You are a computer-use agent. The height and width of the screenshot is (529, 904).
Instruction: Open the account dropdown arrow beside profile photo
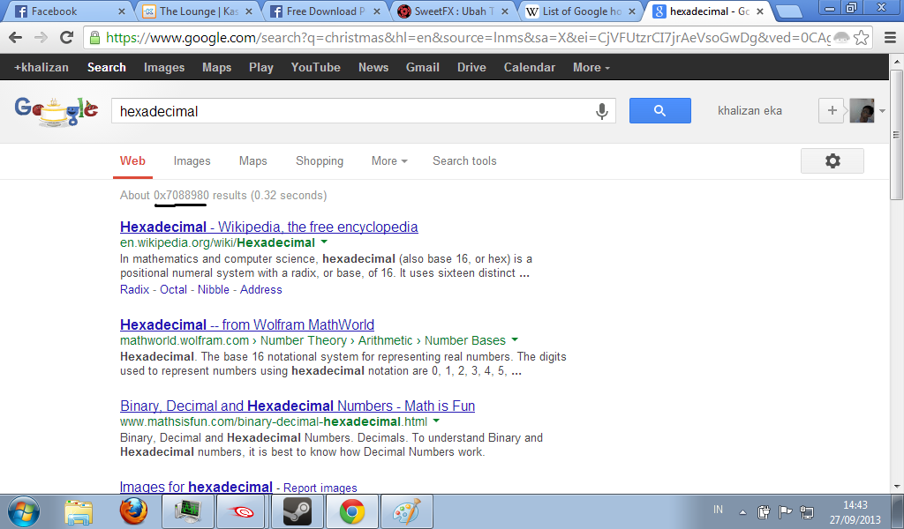tap(882, 111)
